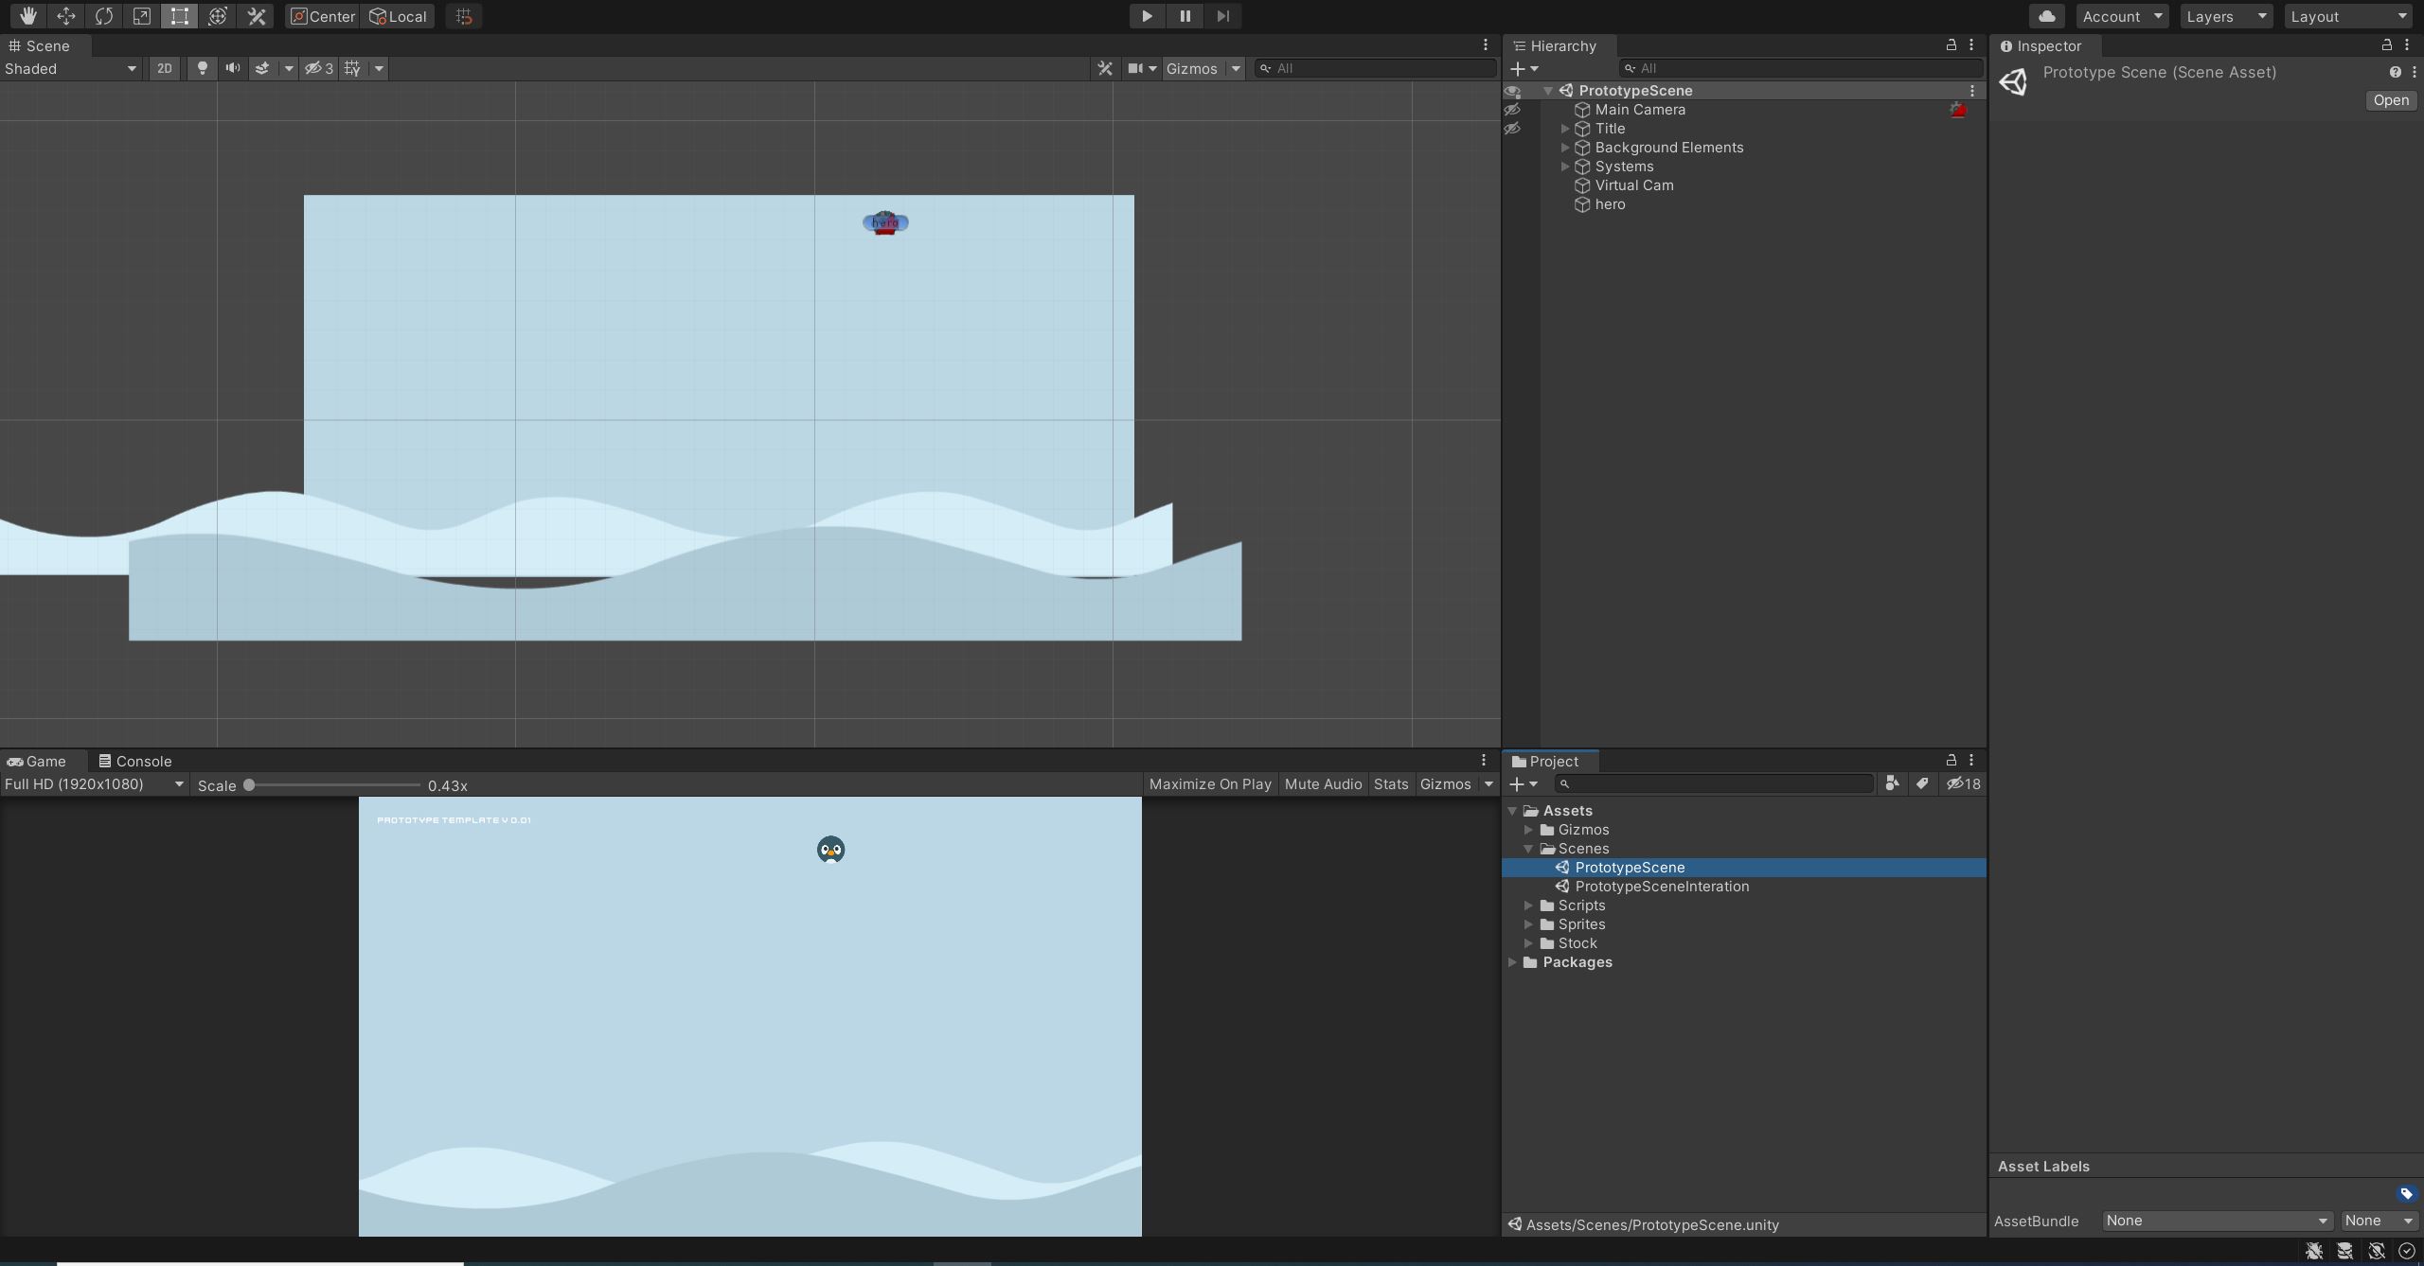Open the Layout dropdown
This screenshot has height=1266, width=2424.
point(2348,16)
